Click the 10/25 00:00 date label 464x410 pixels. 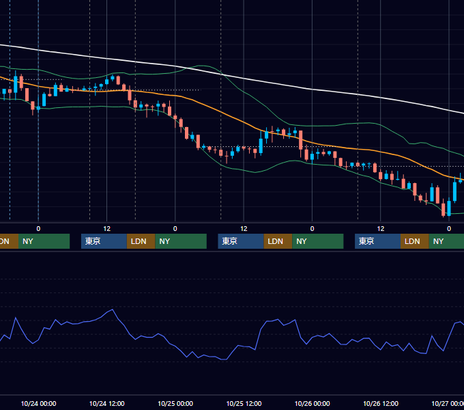click(x=175, y=403)
